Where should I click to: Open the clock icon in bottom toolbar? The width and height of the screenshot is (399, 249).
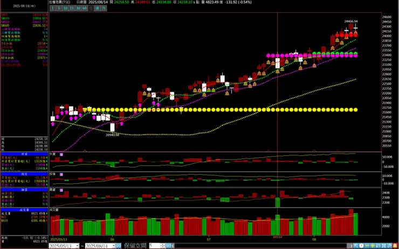point(361,246)
